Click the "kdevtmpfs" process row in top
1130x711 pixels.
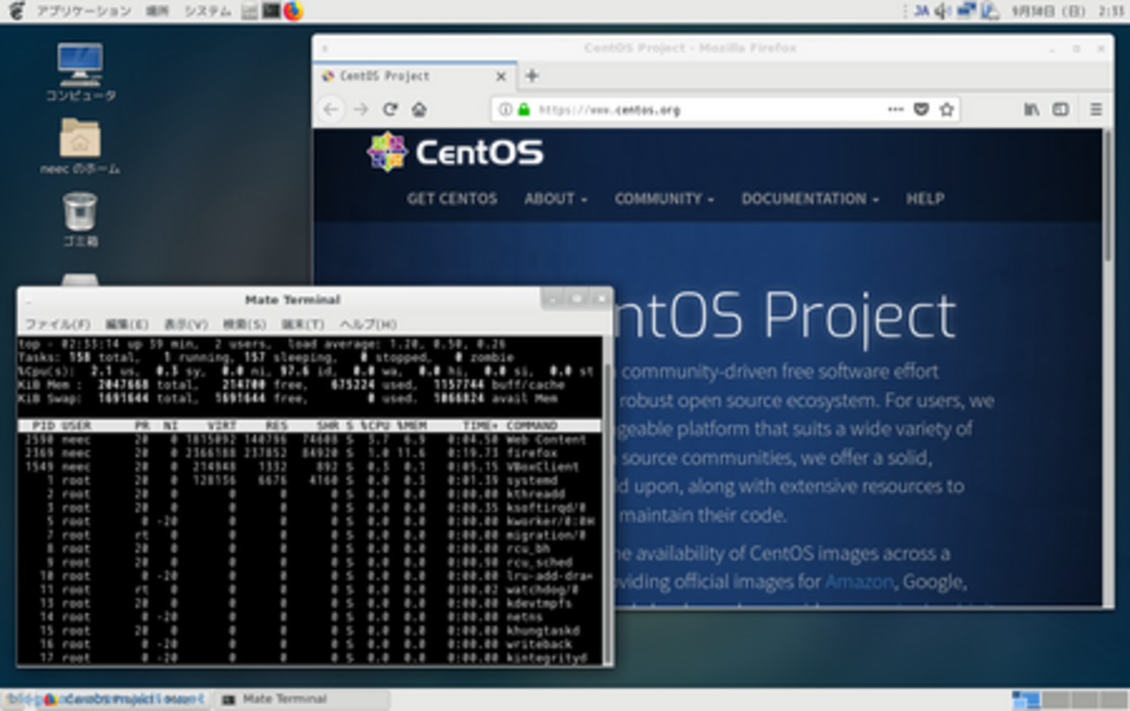pyautogui.click(x=309, y=603)
